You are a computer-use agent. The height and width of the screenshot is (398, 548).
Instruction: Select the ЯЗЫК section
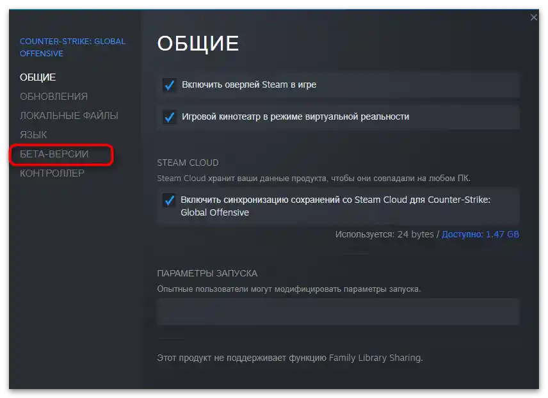[33, 135]
